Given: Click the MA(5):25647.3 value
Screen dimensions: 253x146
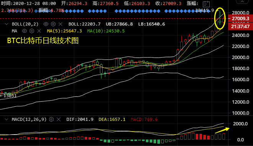Looking at the screenshot, I should pos(64,31).
